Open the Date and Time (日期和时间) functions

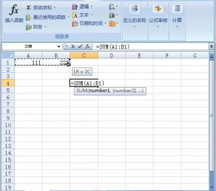point(89,24)
